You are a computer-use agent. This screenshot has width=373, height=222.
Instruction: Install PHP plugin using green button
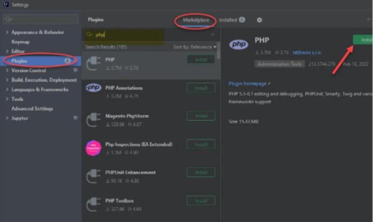tap(363, 40)
